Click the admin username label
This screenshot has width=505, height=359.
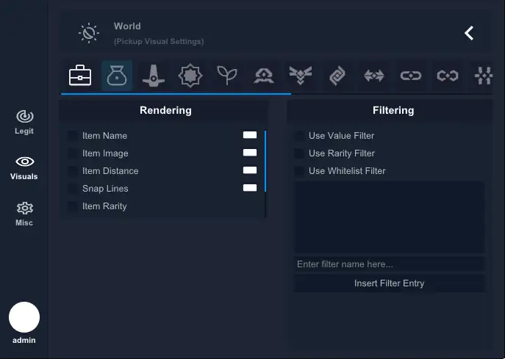pos(24,341)
